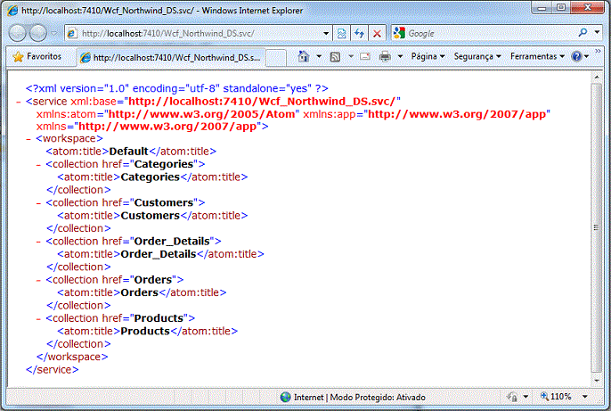The image size is (611, 411).
Task: Open the Ferramentas menu
Action: coord(537,56)
